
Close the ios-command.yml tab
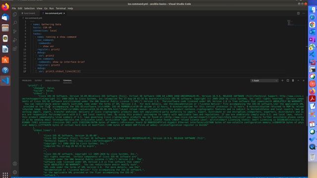pos(64,13)
